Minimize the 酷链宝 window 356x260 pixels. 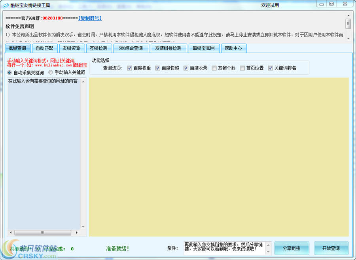coord(322,4)
